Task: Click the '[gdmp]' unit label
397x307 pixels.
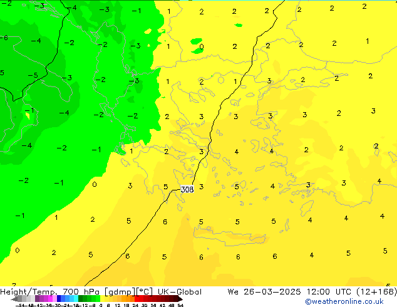Action: tap(120, 292)
